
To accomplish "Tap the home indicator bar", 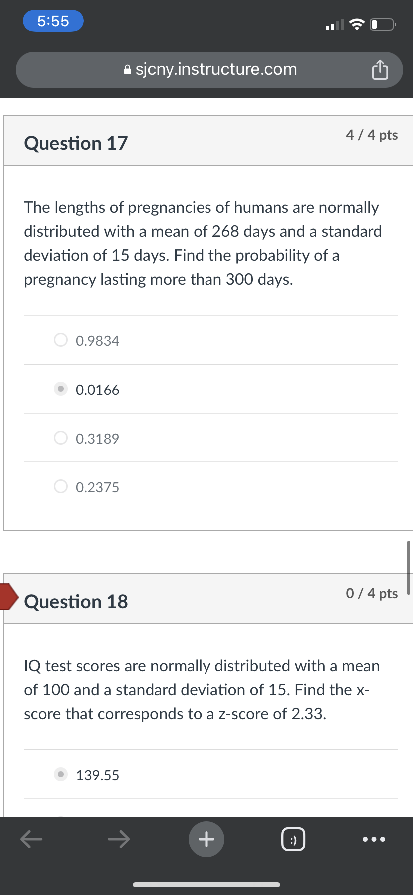I will tap(206, 885).
